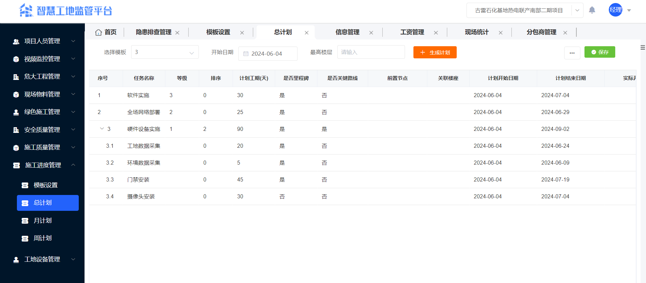646x283 pixels.
Task: Switch to the 分包商管理 tab
Action: [x=541, y=32]
